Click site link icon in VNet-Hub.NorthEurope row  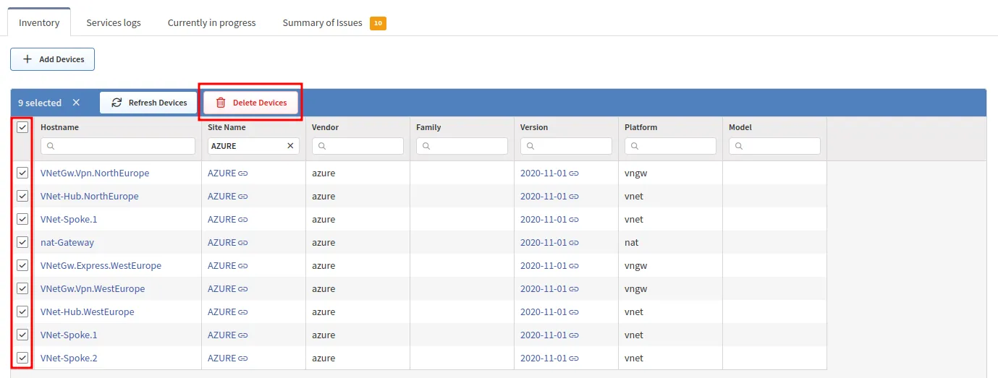[243, 197]
